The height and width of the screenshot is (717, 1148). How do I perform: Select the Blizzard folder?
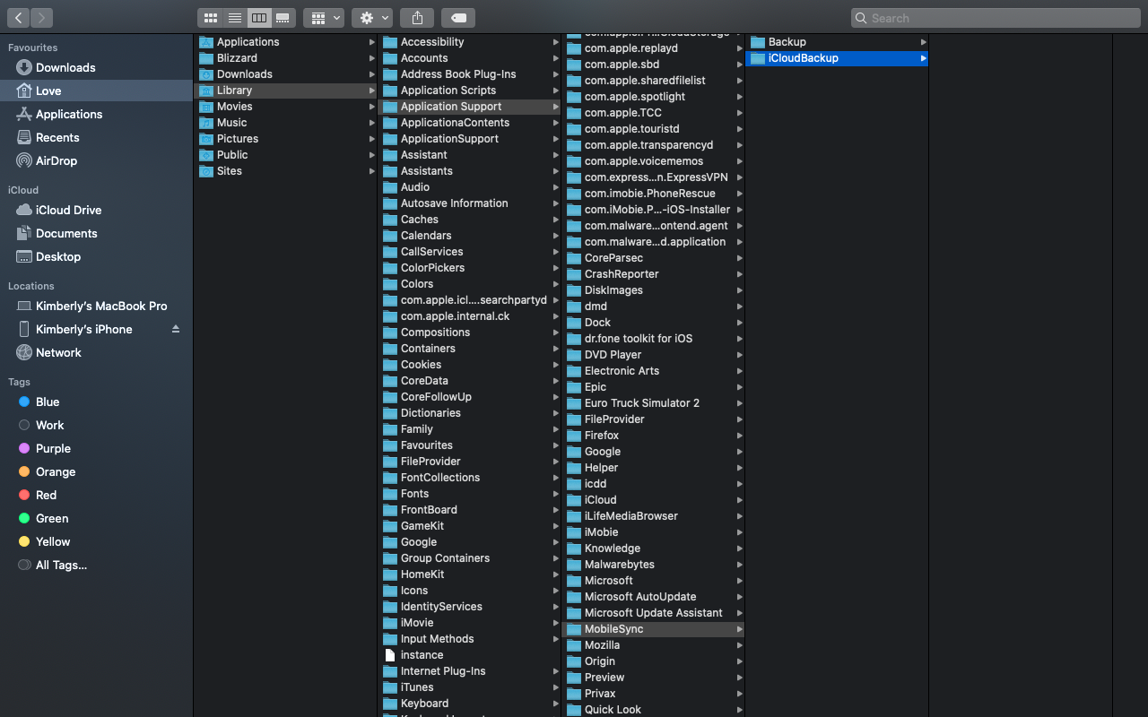[286, 58]
